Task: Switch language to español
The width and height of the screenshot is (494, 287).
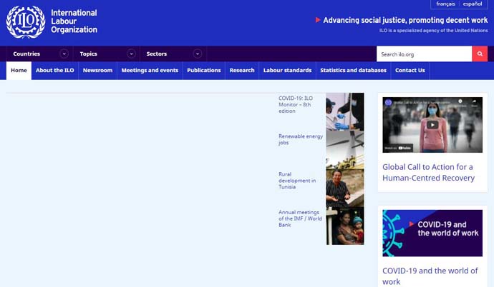Action: (x=473, y=4)
